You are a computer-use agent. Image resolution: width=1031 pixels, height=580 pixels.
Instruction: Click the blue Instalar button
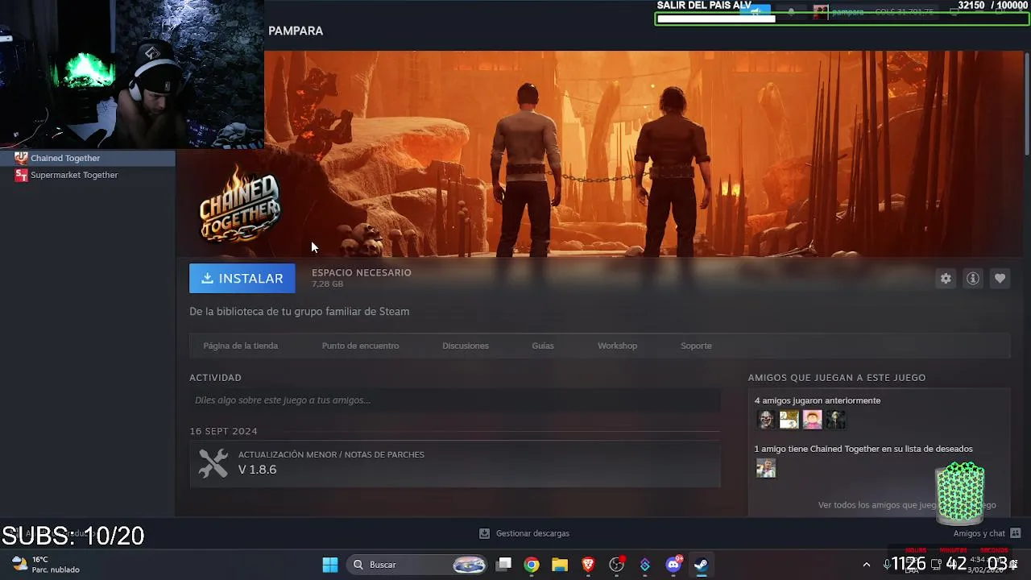[242, 279]
